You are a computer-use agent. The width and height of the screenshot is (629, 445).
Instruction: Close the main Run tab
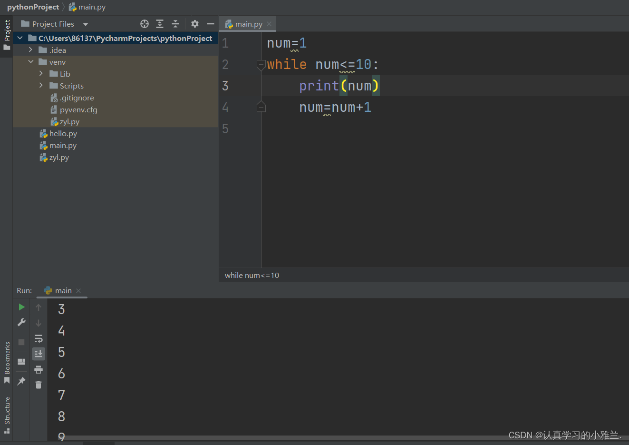tap(78, 291)
